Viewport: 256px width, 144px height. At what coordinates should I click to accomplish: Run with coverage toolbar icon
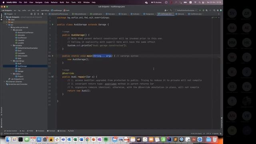[x=207, y=10]
